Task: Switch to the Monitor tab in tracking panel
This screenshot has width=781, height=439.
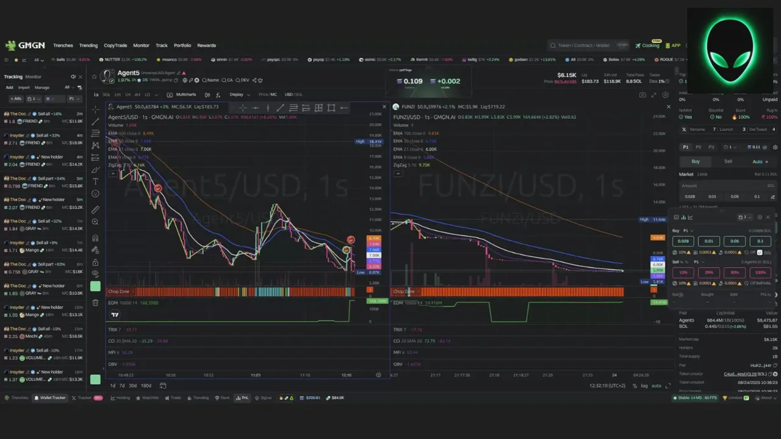Action: [33, 77]
